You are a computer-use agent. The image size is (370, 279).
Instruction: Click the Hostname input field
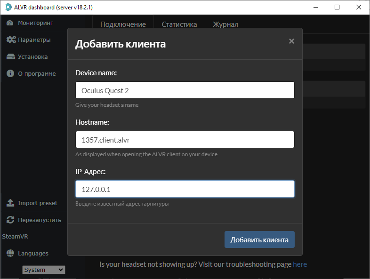185,140
